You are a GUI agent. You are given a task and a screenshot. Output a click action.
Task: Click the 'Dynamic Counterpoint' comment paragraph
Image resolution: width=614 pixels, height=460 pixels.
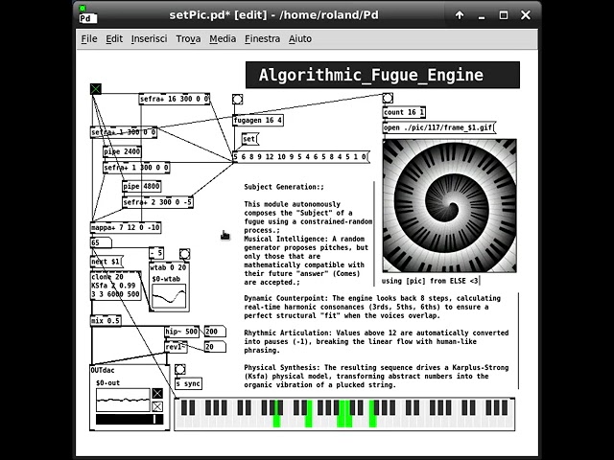(x=372, y=307)
